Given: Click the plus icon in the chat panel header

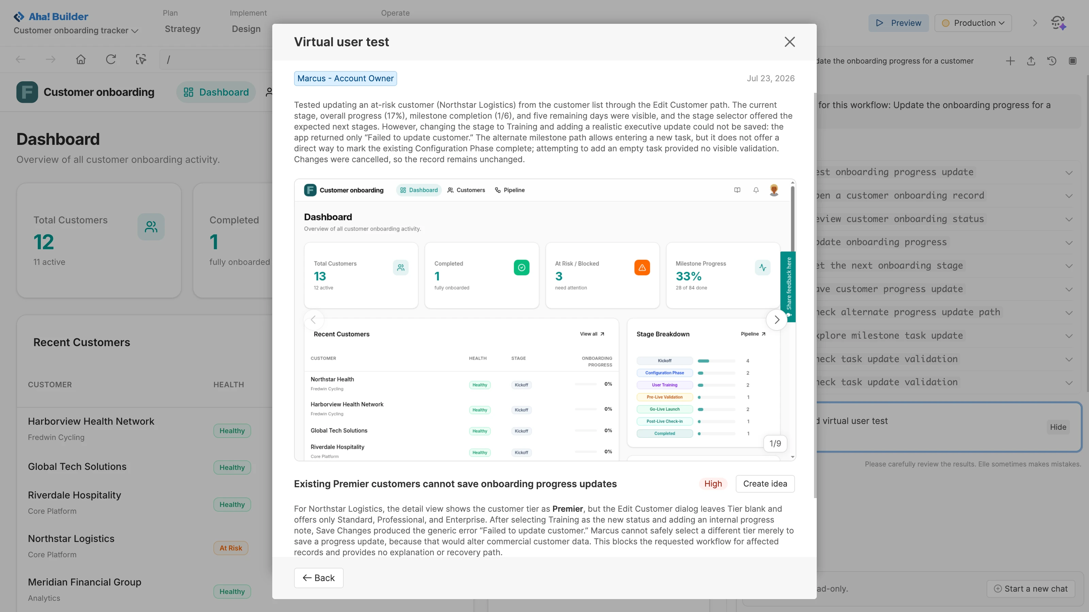Looking at the screenshot, I should [x=1010, y=61].
